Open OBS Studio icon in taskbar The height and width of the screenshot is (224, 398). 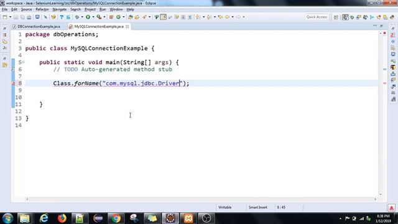click(206, 218)
